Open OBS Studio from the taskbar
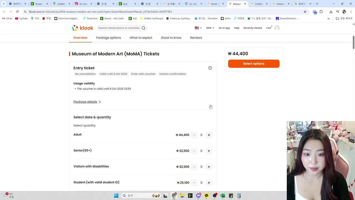Image resolution: width=355 pixels, height=200 pixels. 215,196
